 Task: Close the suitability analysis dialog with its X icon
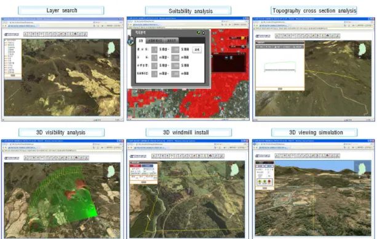coord(204,32)
